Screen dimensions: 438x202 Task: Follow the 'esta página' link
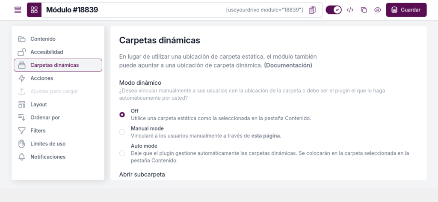pyautogui.click(x=266, y=136)
